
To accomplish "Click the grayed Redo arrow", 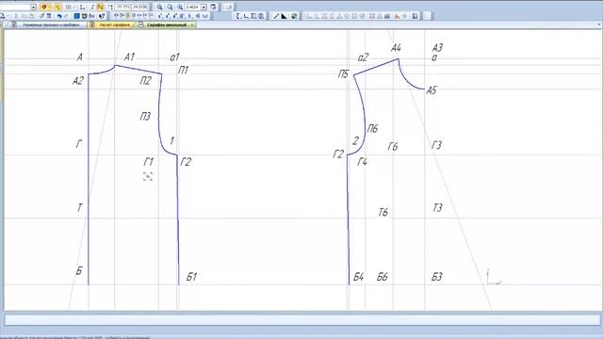I will (66, 16).
